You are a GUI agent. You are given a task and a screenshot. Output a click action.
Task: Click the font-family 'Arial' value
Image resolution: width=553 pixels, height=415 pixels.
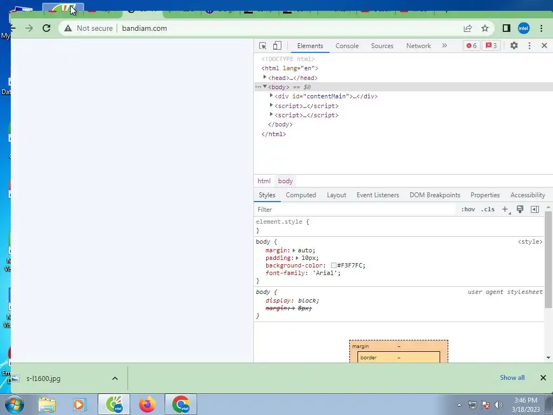click(326, 273)
